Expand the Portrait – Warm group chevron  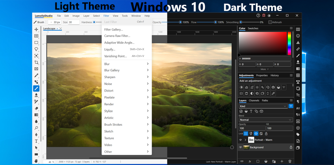click(245, 140)
